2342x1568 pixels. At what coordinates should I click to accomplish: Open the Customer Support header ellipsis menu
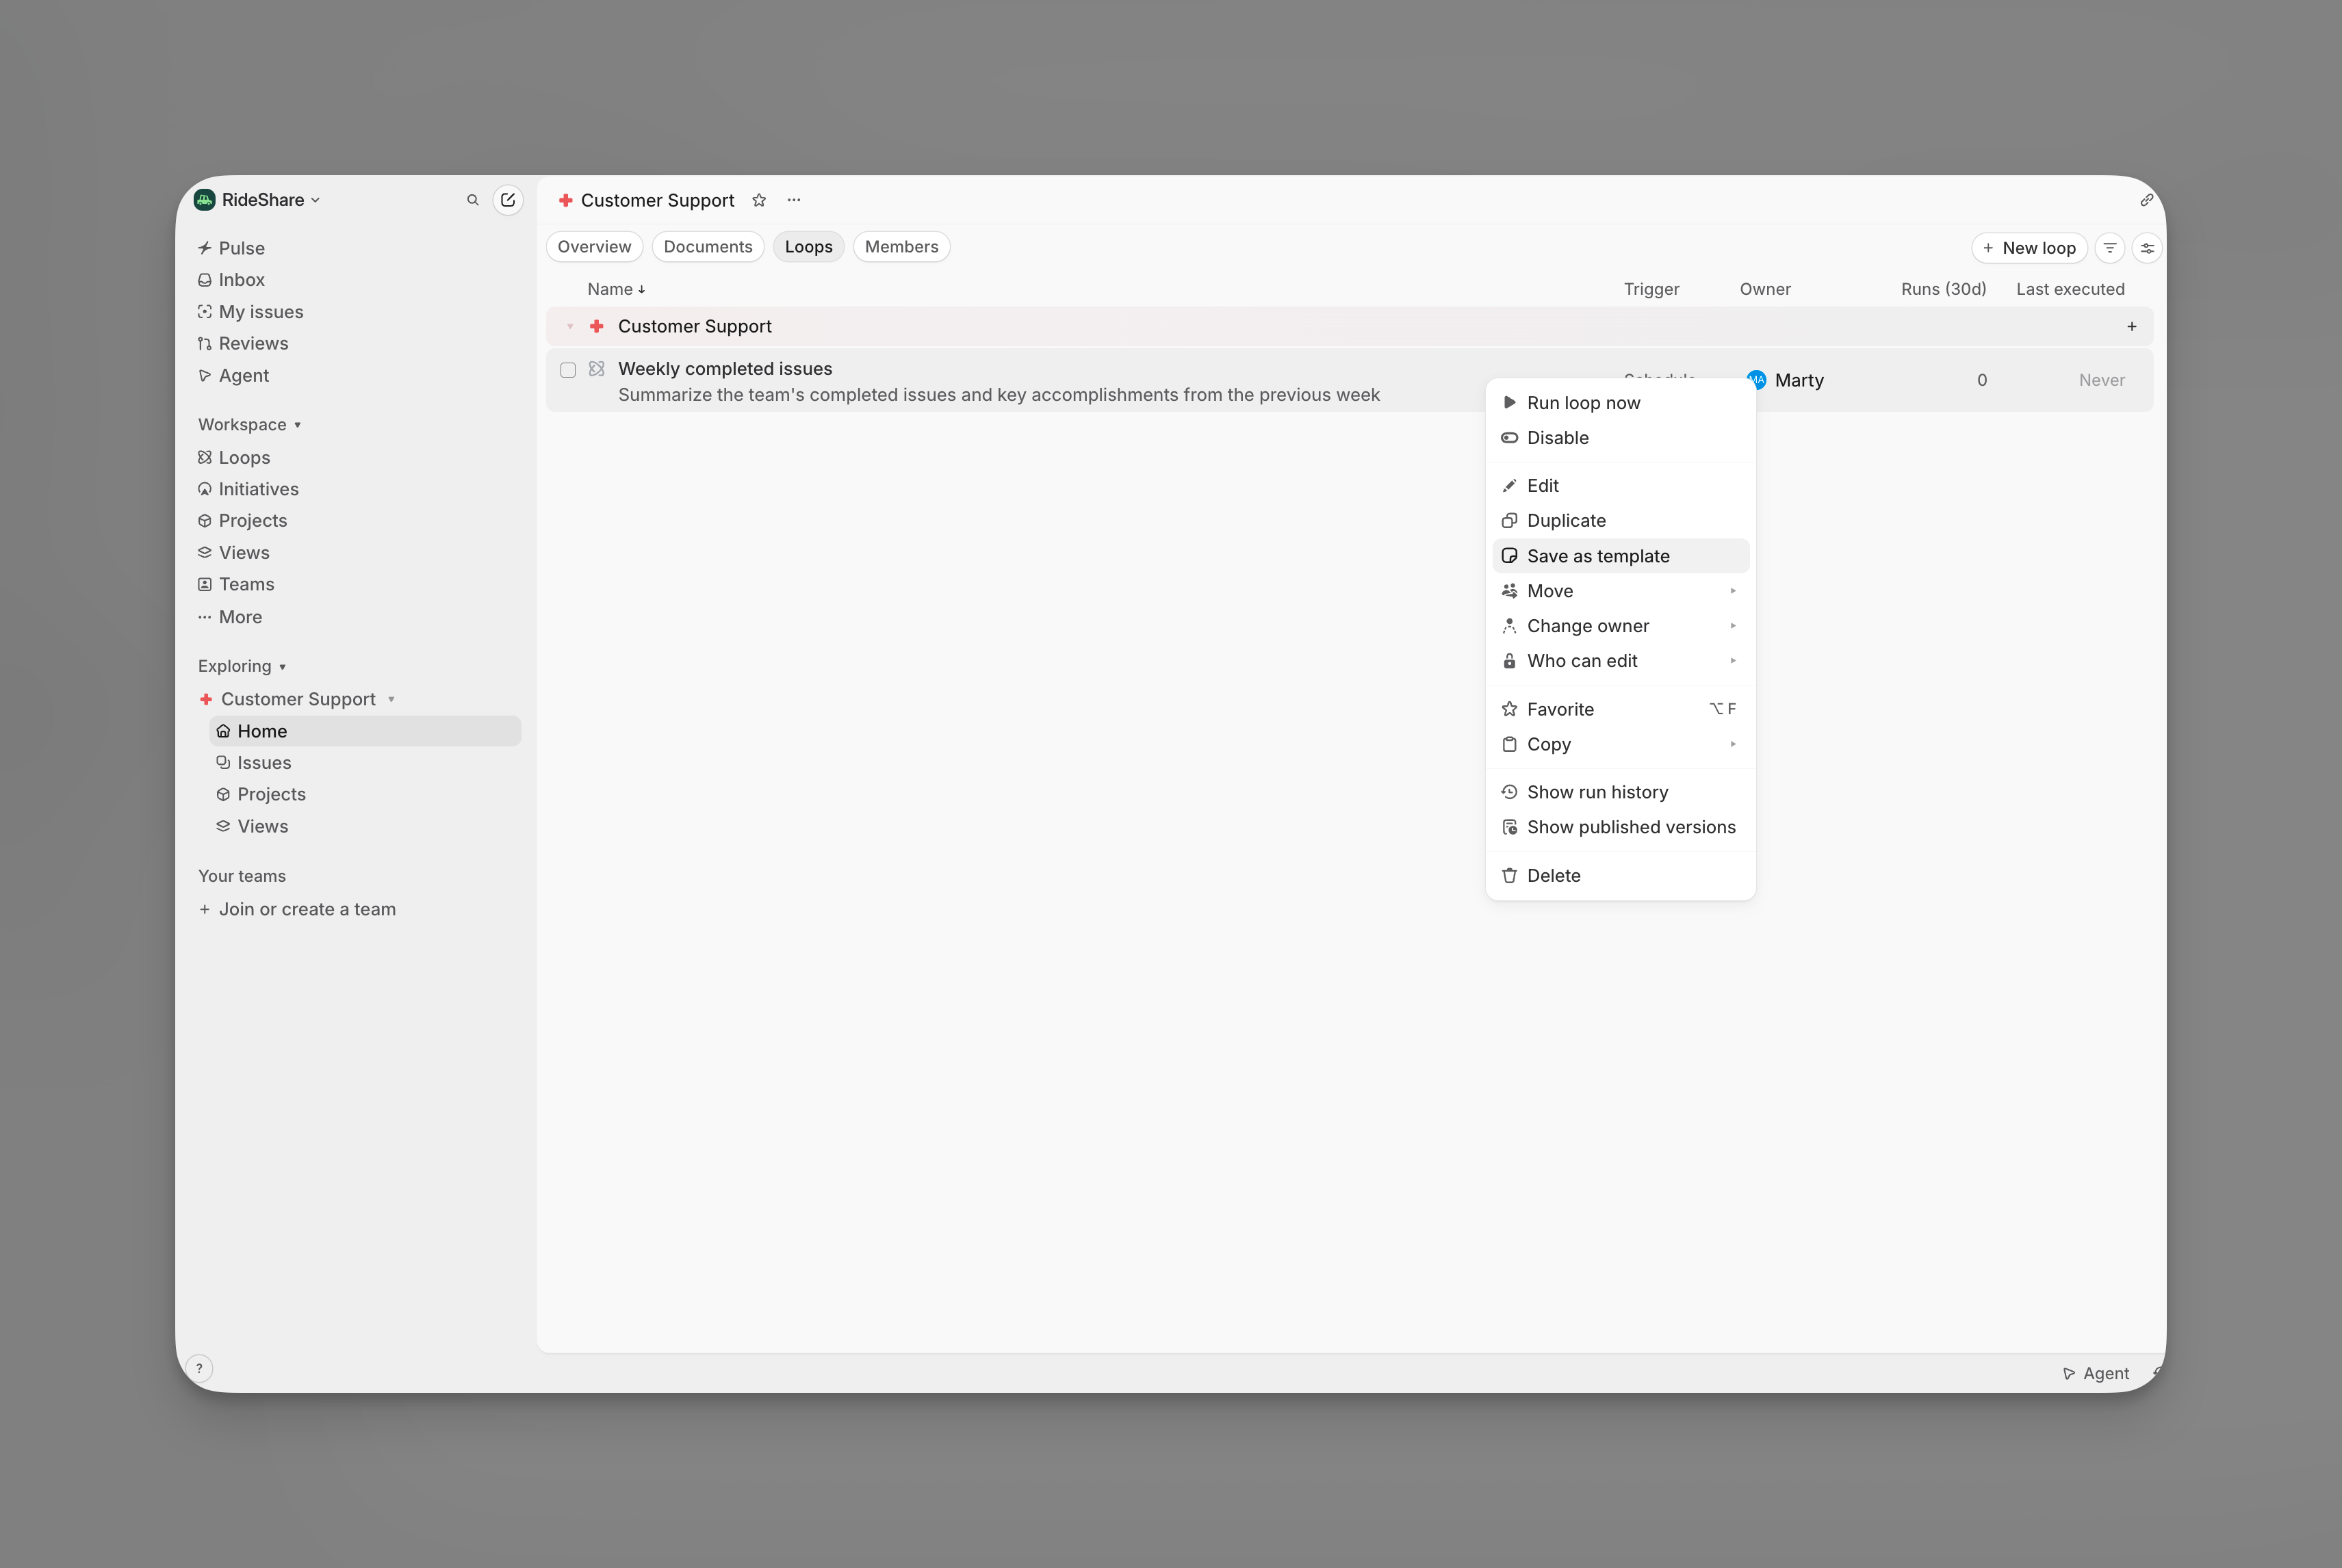795,200
